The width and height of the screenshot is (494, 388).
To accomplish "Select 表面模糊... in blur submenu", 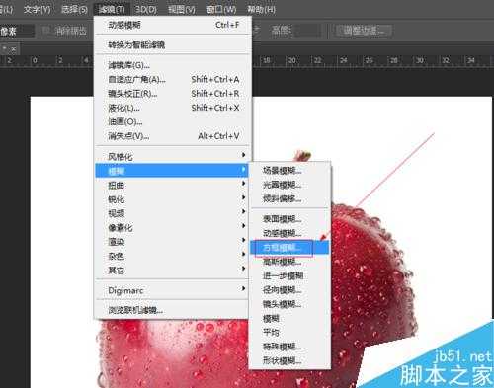I will (x=289, y=219).
